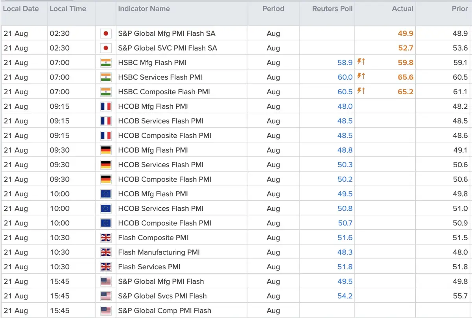Click the India flag beside HSBC Mfg Flash PMI
Image resolution: width=472 pixels, height=318 pixels.
(x=106, y=62)
